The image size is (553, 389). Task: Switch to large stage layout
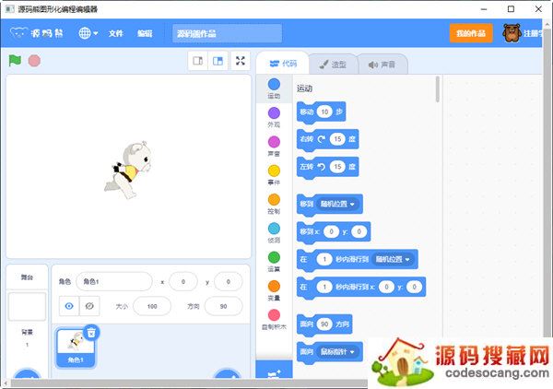click(x=218, y=61)
